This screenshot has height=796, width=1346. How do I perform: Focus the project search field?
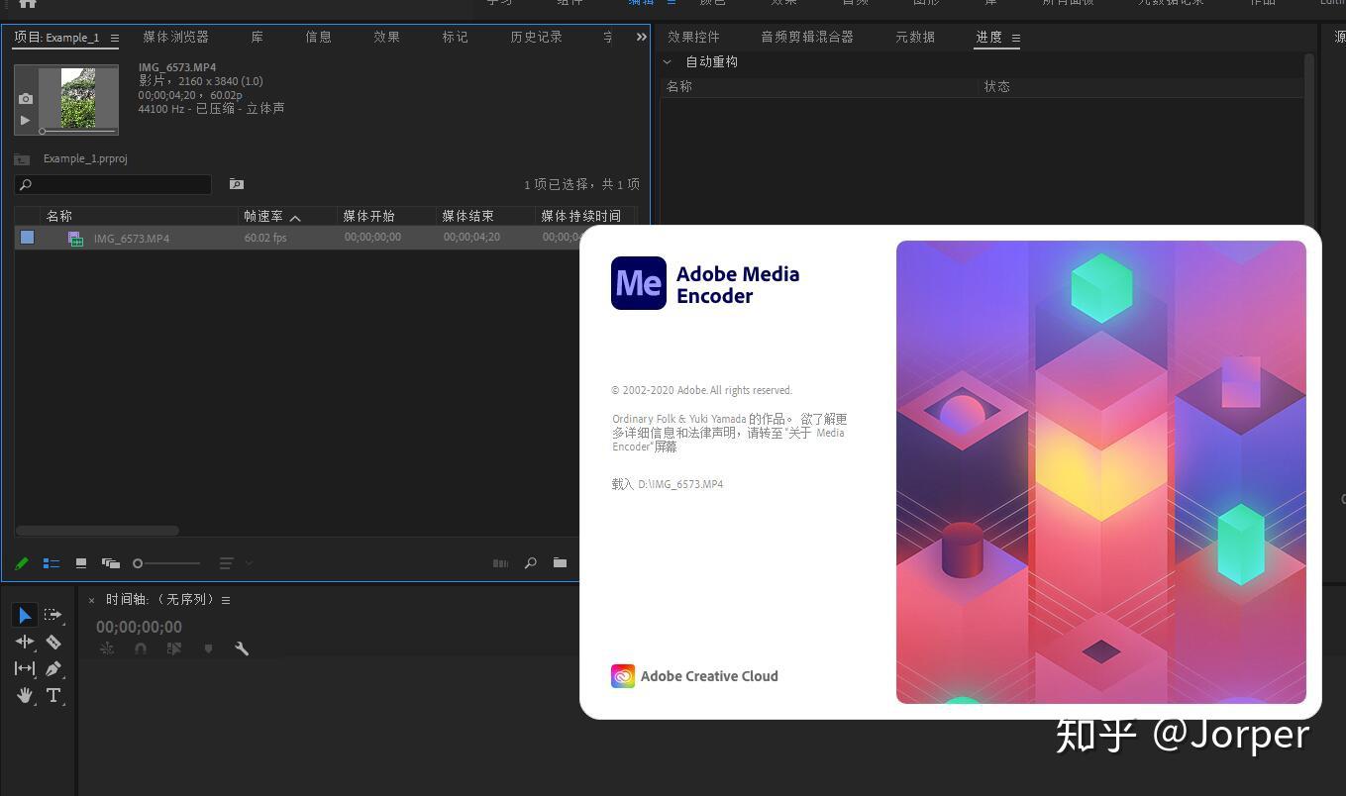(113, 184)
